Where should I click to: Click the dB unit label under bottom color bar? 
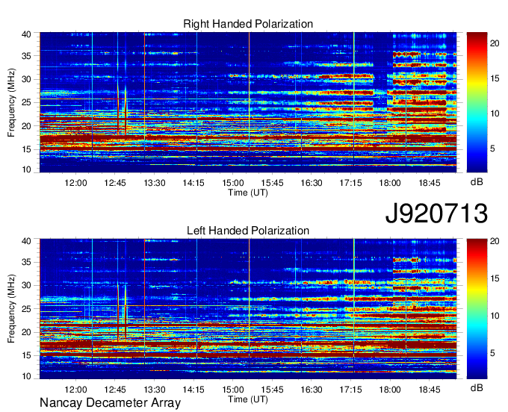coord(477,387)
